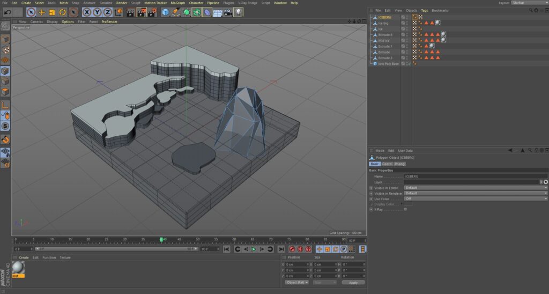Screen dimensions: 549x294
Task: Click the Camera object icon
Action: [x=228, y=12]
